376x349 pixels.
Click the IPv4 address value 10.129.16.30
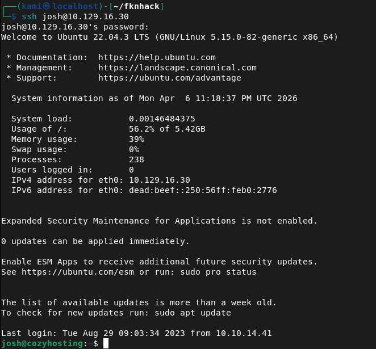159,180
